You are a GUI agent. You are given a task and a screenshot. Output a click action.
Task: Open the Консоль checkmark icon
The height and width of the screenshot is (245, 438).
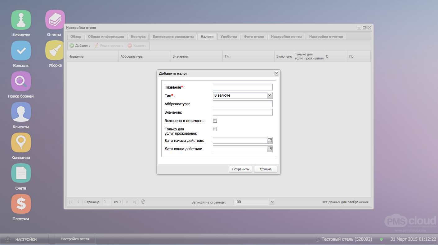pyautogui.click(x=21, y=50)
